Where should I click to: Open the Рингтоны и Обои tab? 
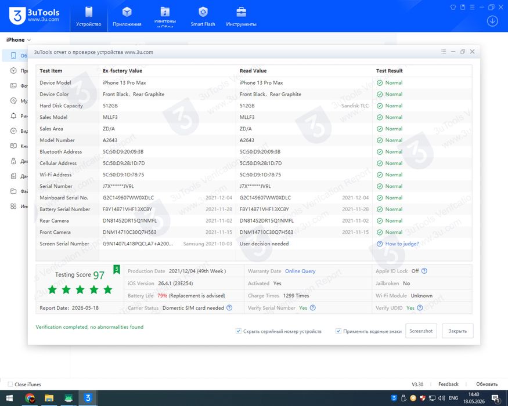coord(165,16)
